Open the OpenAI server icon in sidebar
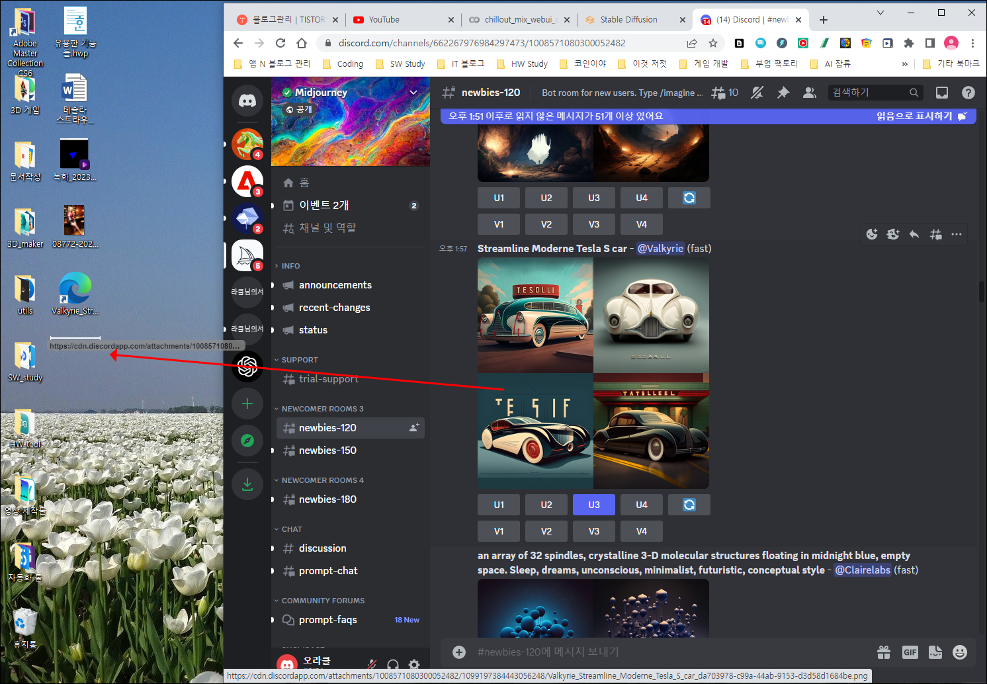Screen dimensions: 987x684 [247, 366]
